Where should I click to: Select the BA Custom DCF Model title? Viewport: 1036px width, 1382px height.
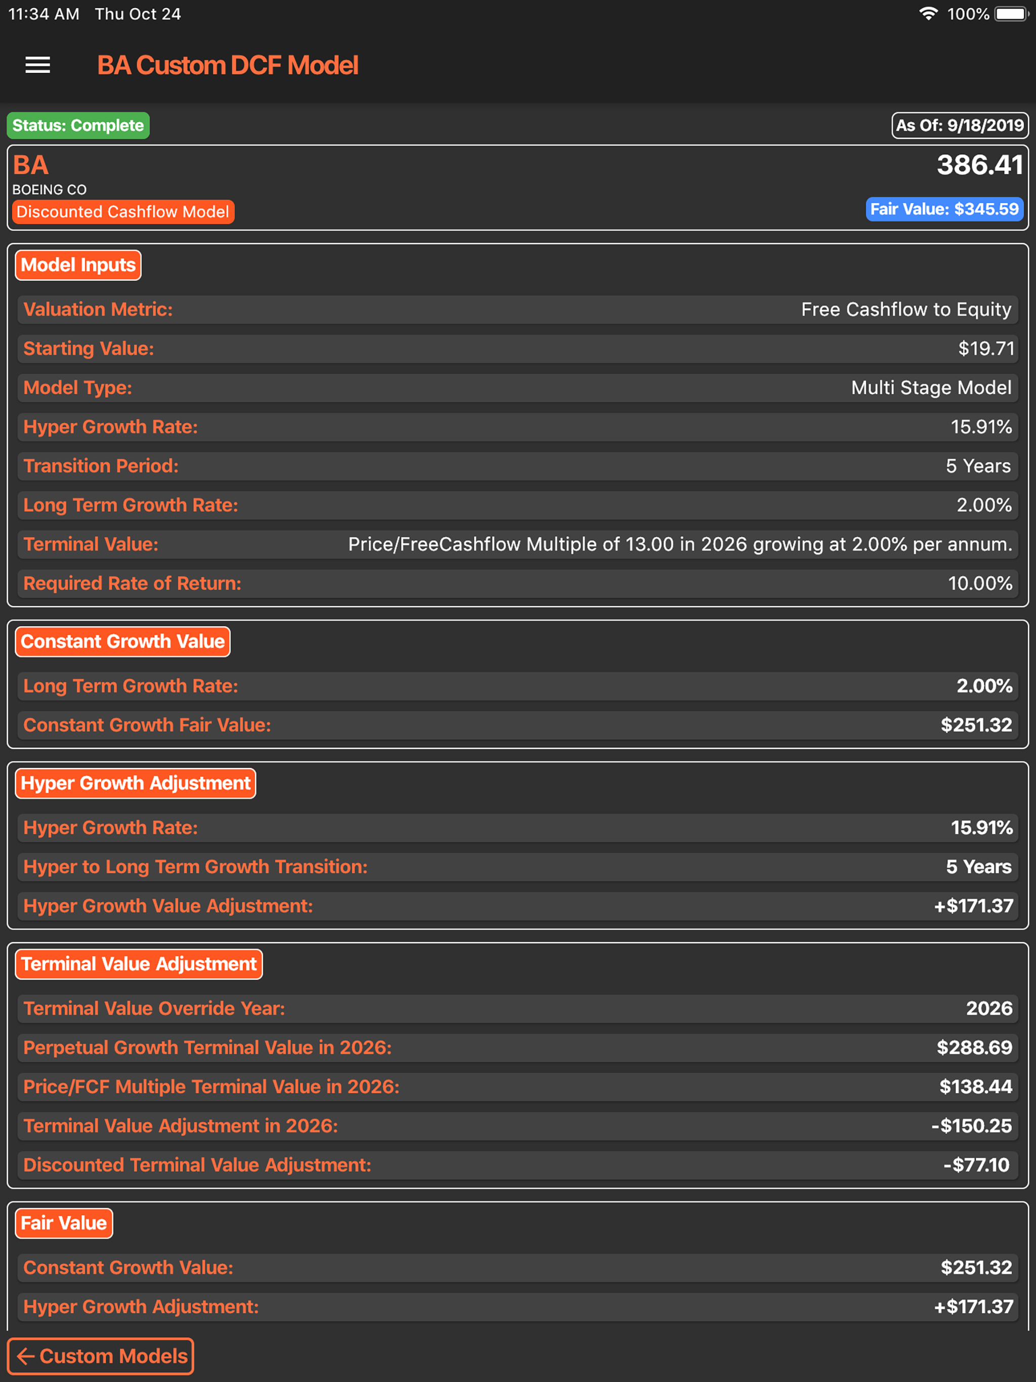229,64
